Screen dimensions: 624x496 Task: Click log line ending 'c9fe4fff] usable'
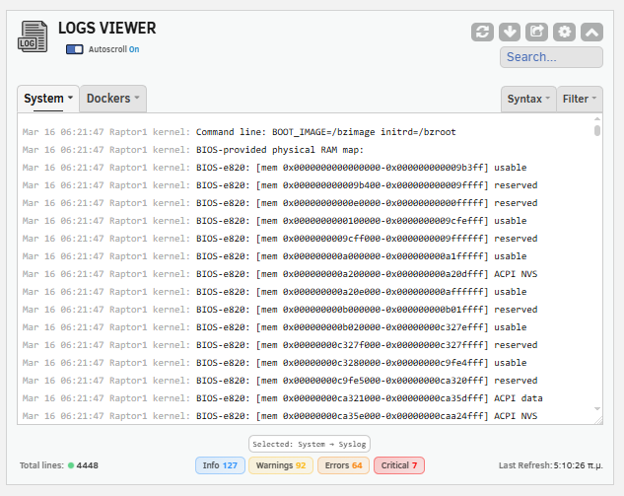tap(275, 363)
